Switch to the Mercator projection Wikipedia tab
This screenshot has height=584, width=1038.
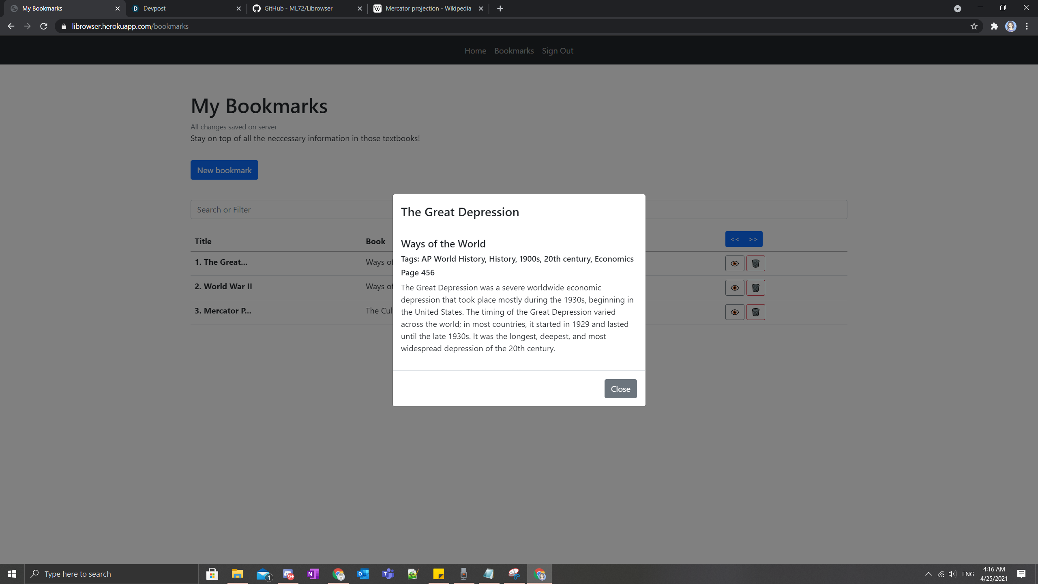coord(428,9)
